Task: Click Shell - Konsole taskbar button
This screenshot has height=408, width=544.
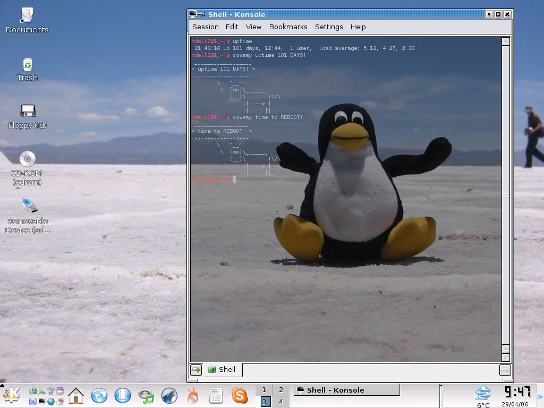Action: point(346,390)
